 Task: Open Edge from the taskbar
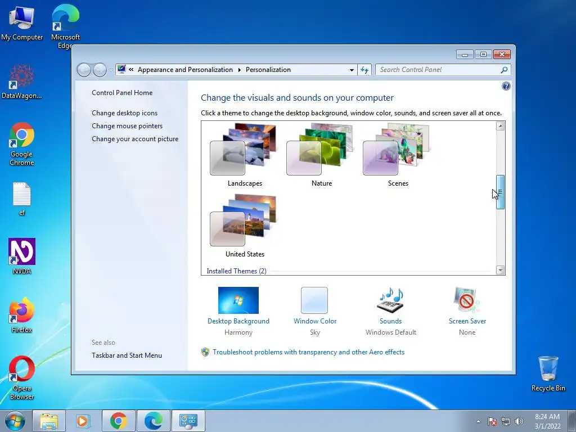pyautogui.click(x=153, y=421)
